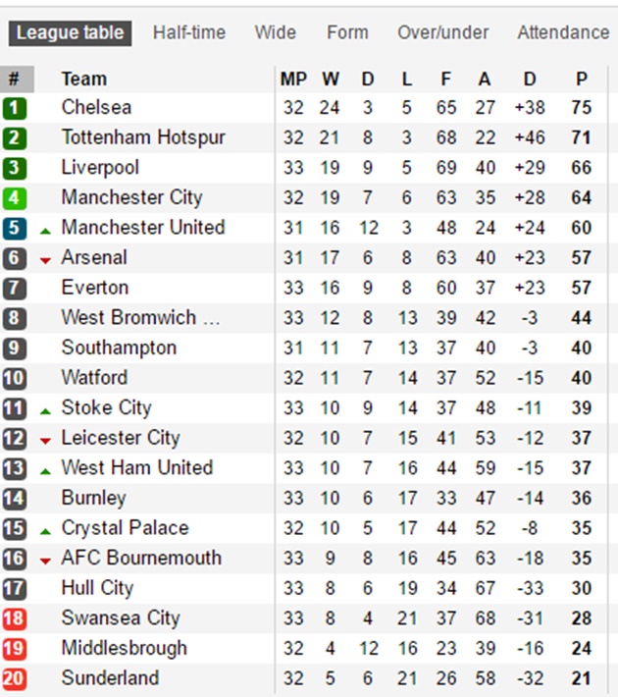Click green up arrow beside Crystal Palace

[45, 531]
